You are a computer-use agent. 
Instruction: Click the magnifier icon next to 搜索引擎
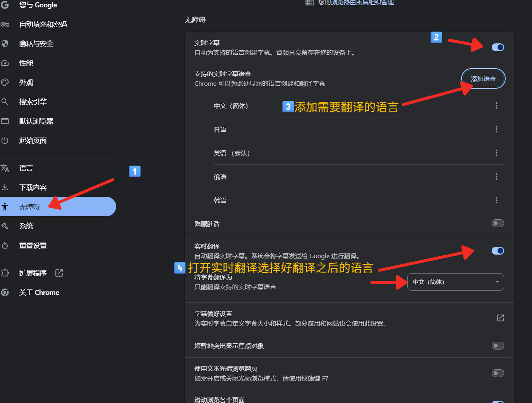pos(5,102)
